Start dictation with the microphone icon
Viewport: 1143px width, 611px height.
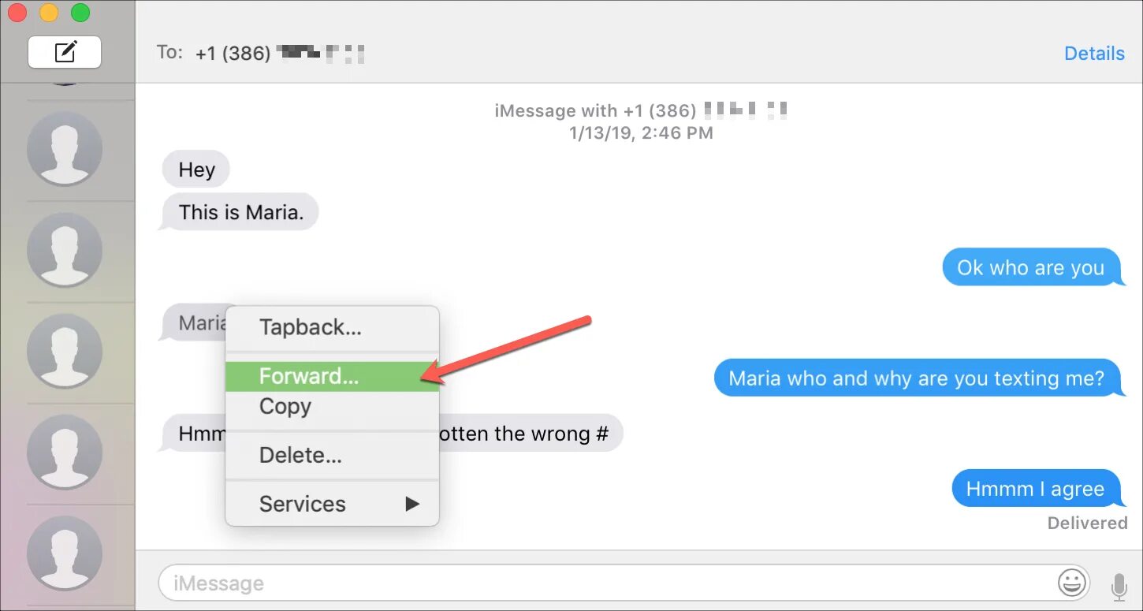tap(1119, 586)
